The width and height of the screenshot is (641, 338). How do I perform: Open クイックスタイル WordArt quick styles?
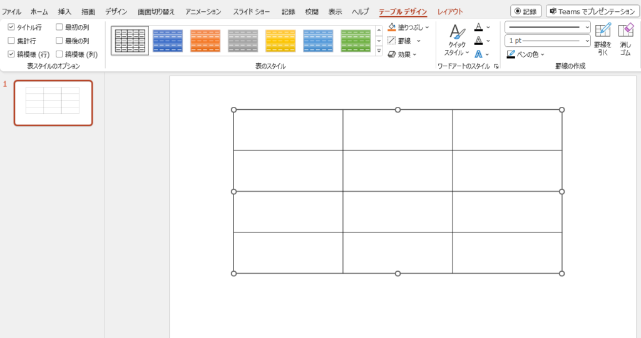click(x=456, y=40)
